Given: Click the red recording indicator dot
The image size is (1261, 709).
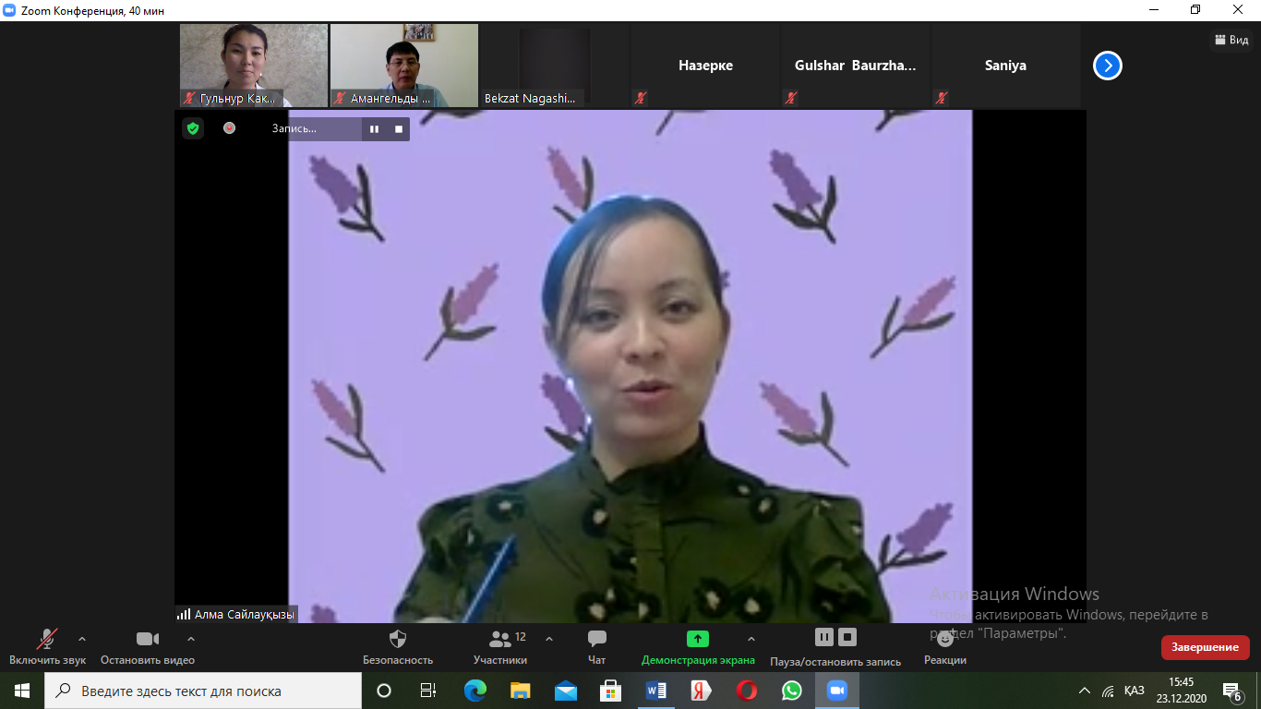Looking at the screenshot, I should coord(229,128).
